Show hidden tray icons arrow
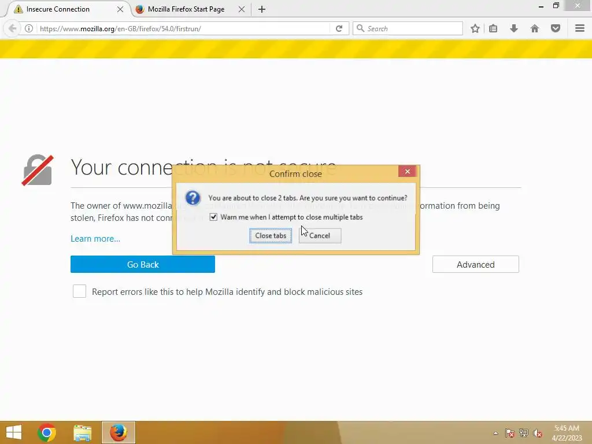The width and height of the screenshot is (592, 444). 495,433
